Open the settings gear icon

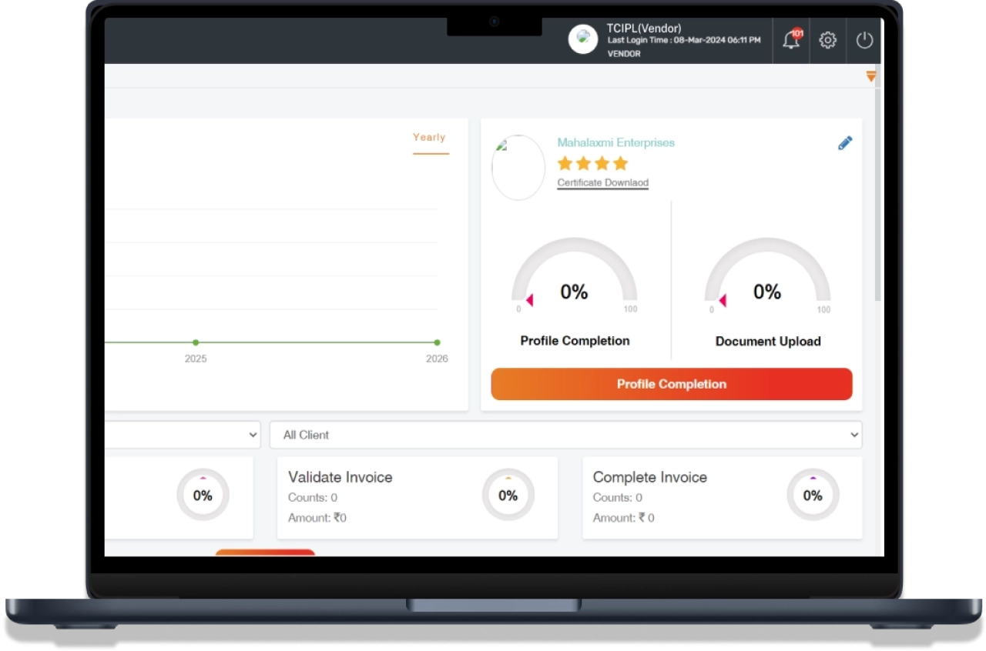[x=828, y=40]
